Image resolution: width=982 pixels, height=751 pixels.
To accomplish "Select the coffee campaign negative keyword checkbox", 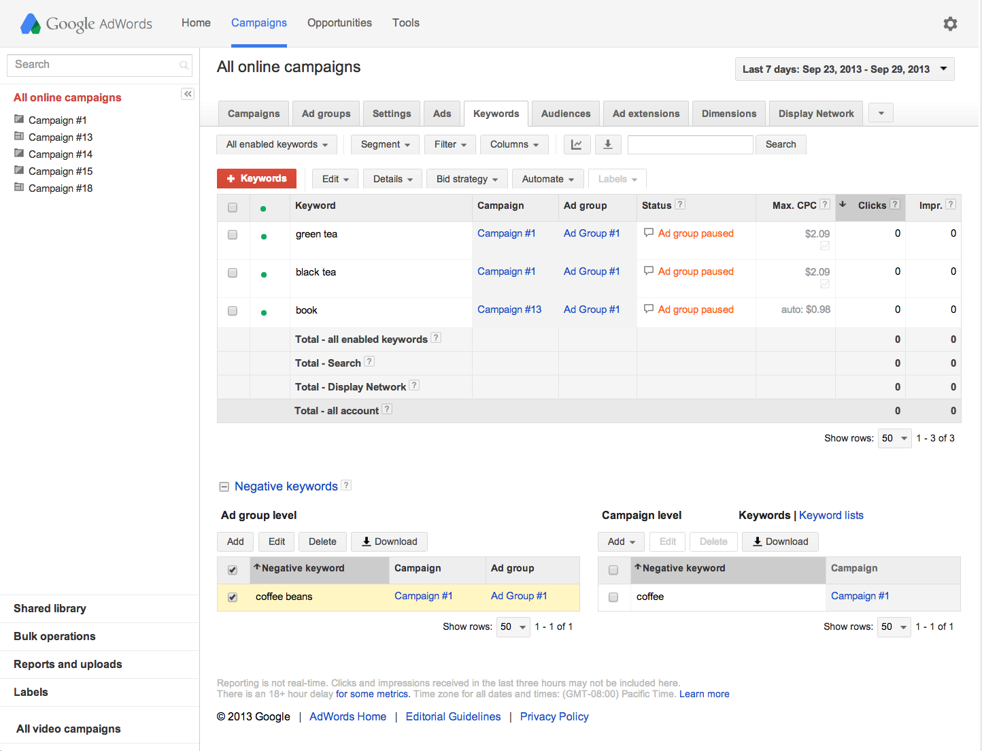I will click(613, 597).
